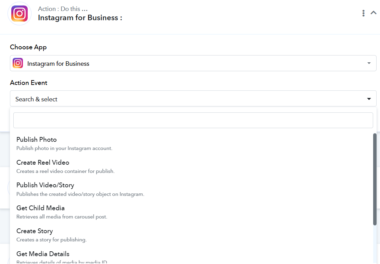Select the Get Media Details option
The width and height of the screenshot is (380, 264).
click(x=43, y=254)
